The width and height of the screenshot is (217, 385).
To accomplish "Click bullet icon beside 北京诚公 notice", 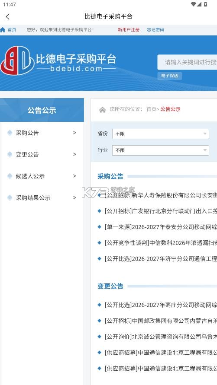I will (x=99, y=336).
